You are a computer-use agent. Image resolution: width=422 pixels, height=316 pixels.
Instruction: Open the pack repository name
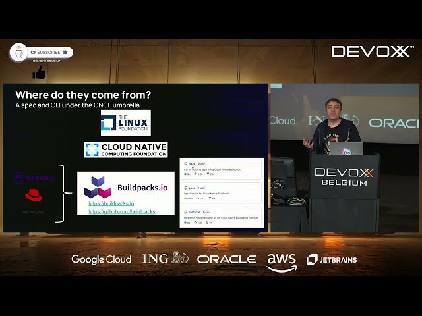191,163
